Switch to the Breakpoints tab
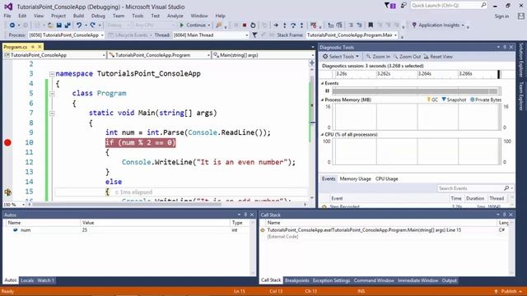Screen dimensions: 527x296 pos(296,280)
